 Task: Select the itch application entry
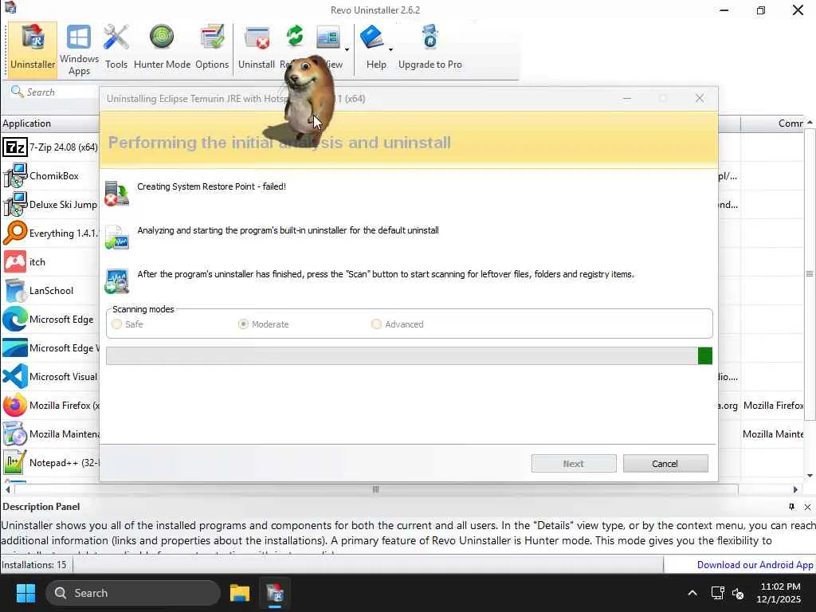coord(50,261)
